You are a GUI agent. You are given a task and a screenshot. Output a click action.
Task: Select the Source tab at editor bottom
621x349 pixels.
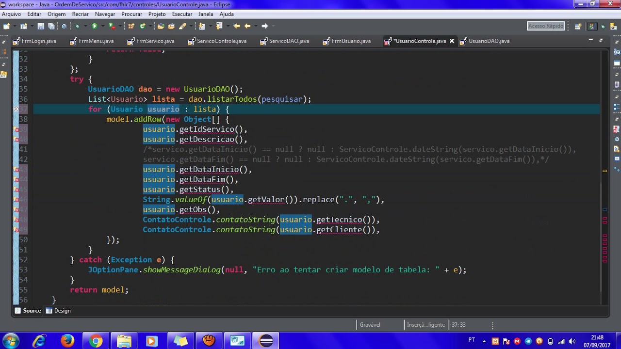coord(28,311)
